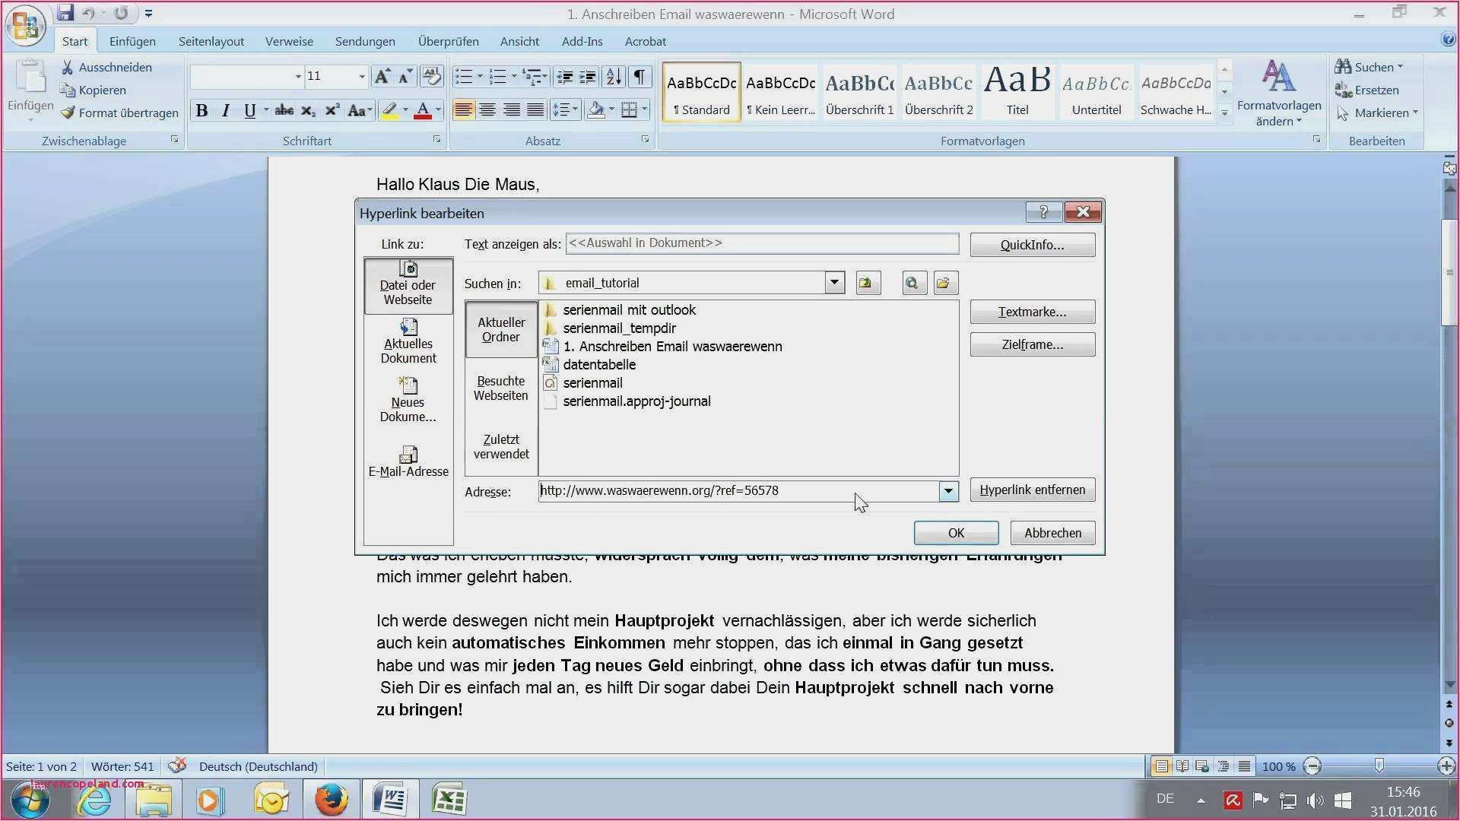Select E-Mail-Adresse link type
The height and width of the screenshot is (821, 1460).
point(408,462)
